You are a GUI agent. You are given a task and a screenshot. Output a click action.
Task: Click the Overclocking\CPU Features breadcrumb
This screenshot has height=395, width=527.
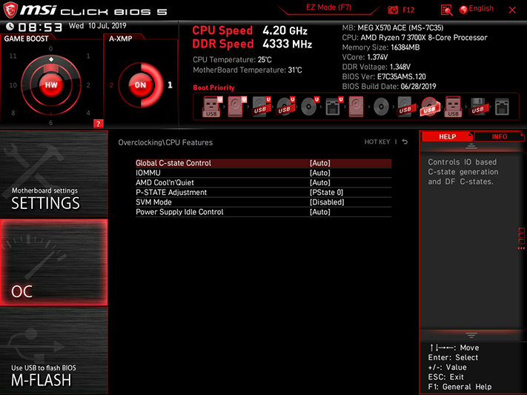(165, 142)
